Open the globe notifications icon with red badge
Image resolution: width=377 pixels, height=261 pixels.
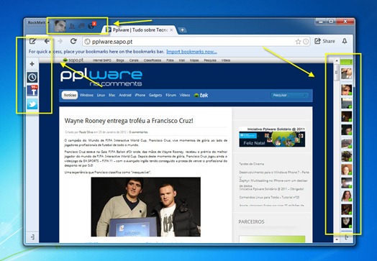(x=91, y=25)
